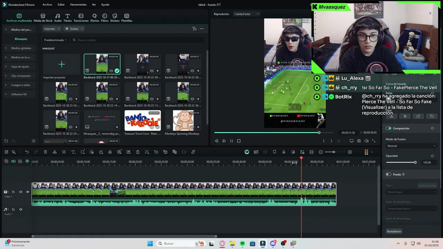
Task: Add a marker with the shield icon
Action: pos(274,152)
